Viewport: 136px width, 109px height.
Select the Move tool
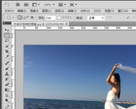click(x=7, y=30)
